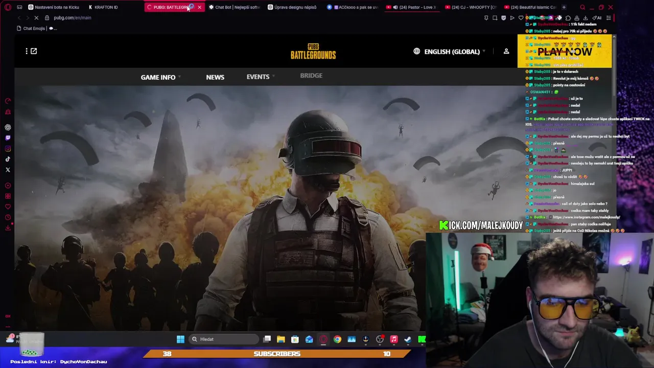Open Apple Music from the taskbar

click(x=394, y=339)
